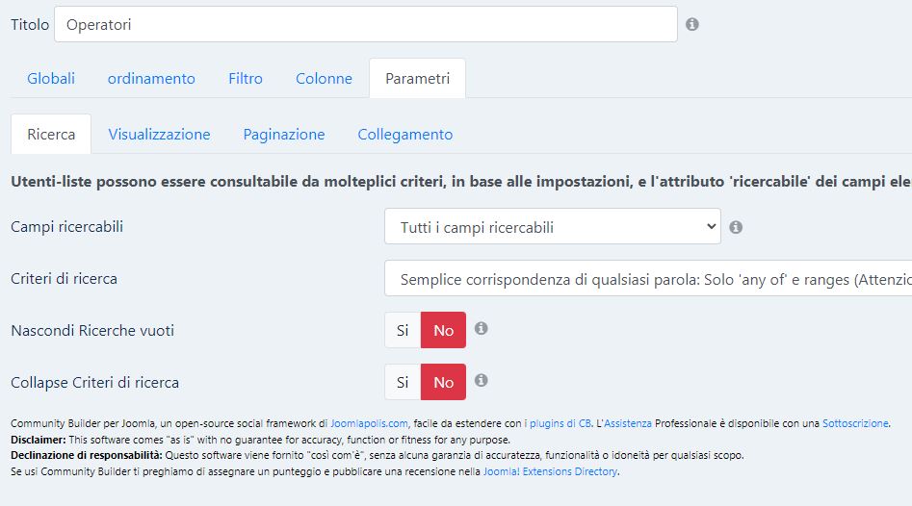
Task: Switch to the ordinamento tab
Action: click(x=151, y=79)
